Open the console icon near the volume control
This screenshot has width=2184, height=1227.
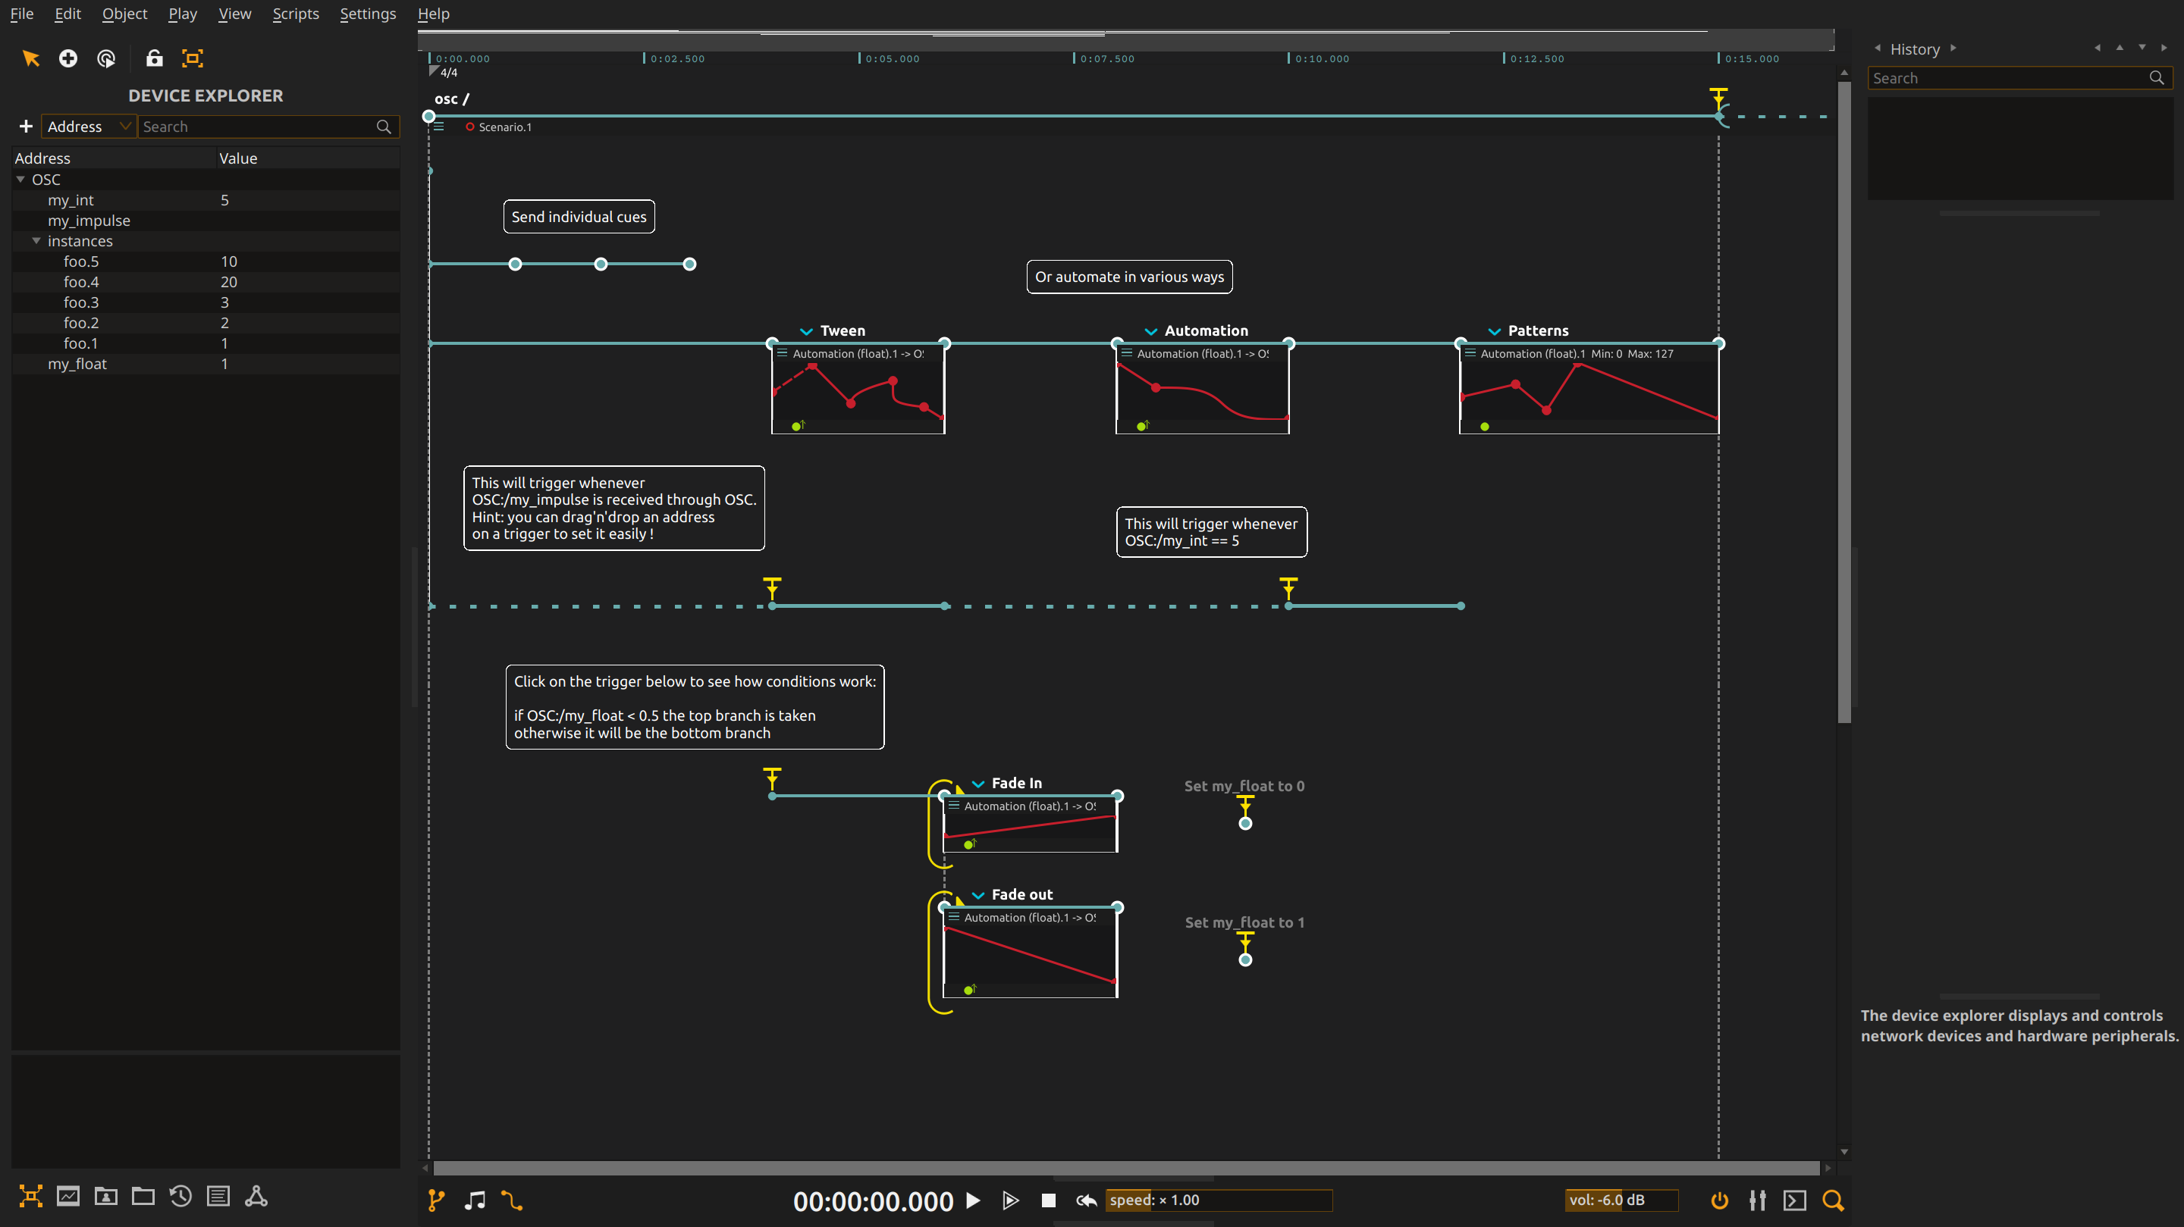tap(1794, 1200)
